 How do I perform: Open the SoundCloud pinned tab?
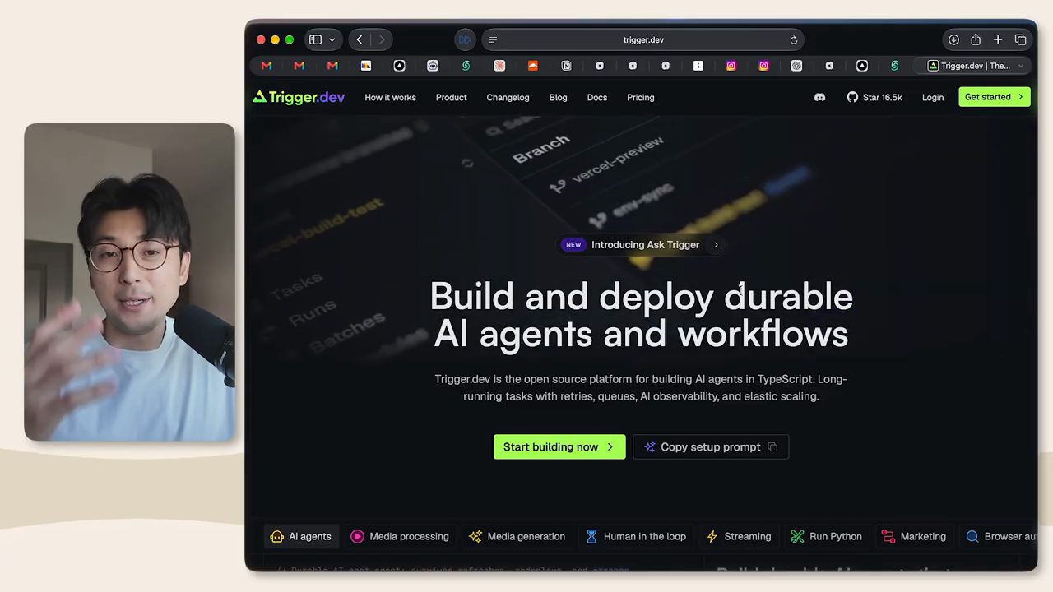point(532,66)
